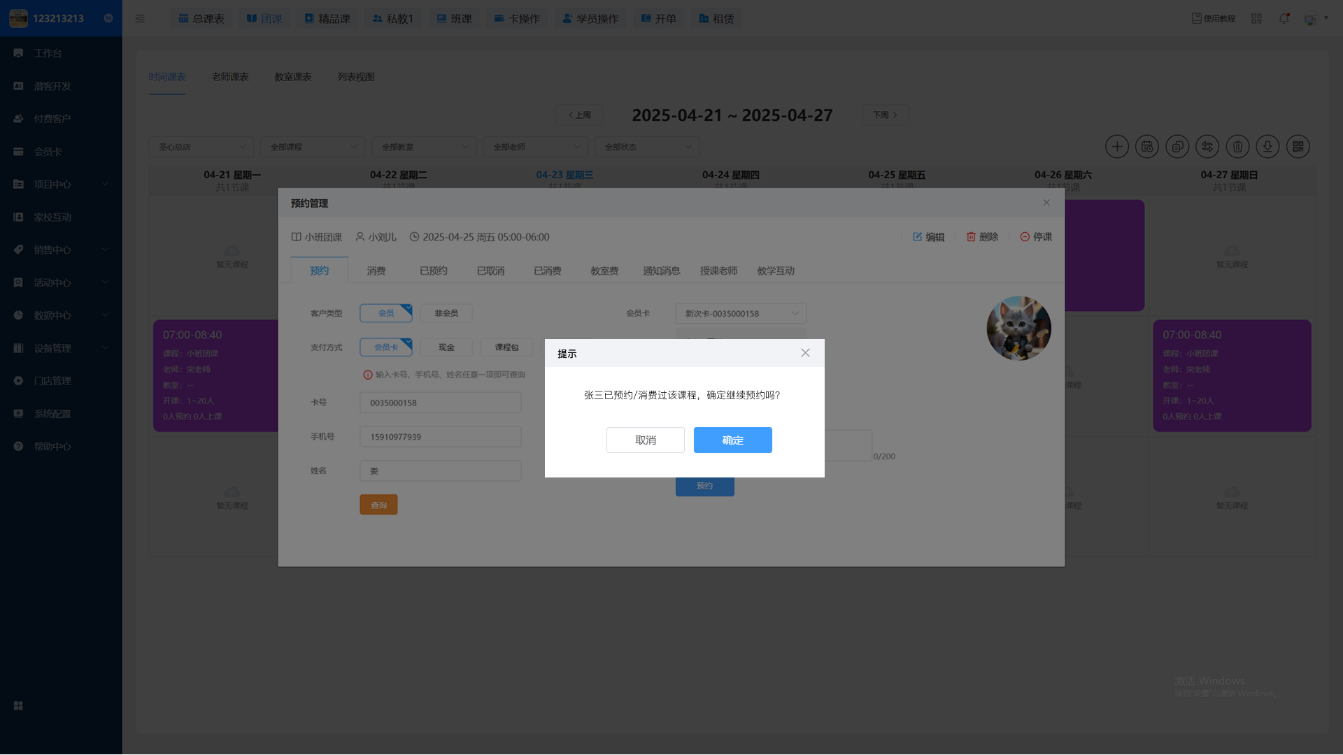Open 租赁 in top navigation
This screenshot has height=755, width=1343.
click(x=716, y=19)
